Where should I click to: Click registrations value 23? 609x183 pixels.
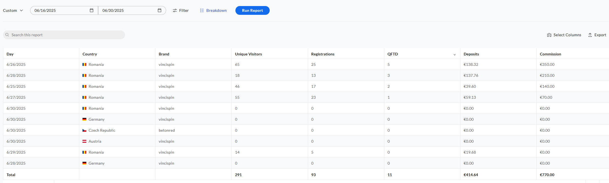point(314,97)
